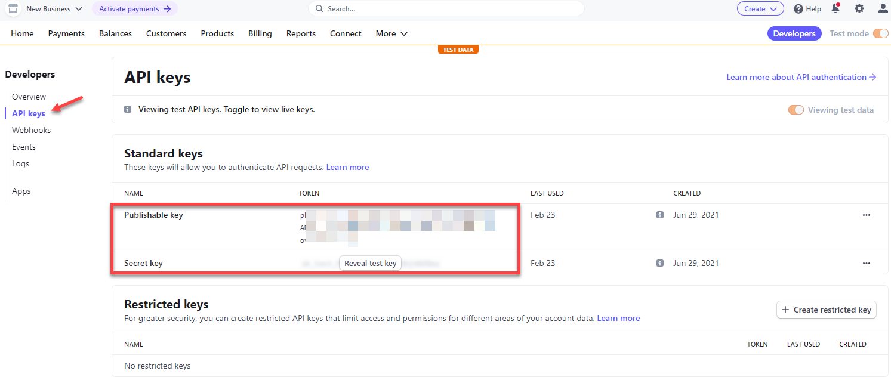Open Learn more about API authentication link
Image resolution: width=891 pixels, height=380 pixels.
coord(801,77)
